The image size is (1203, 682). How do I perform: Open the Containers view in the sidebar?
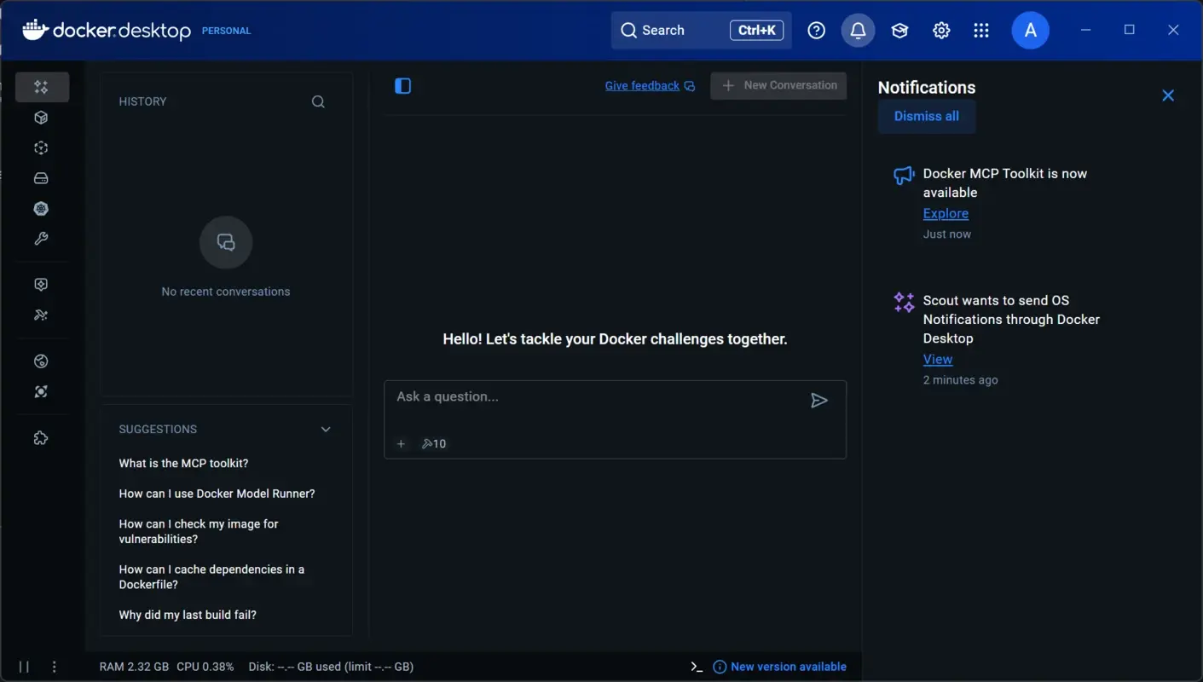coord(40,117)
